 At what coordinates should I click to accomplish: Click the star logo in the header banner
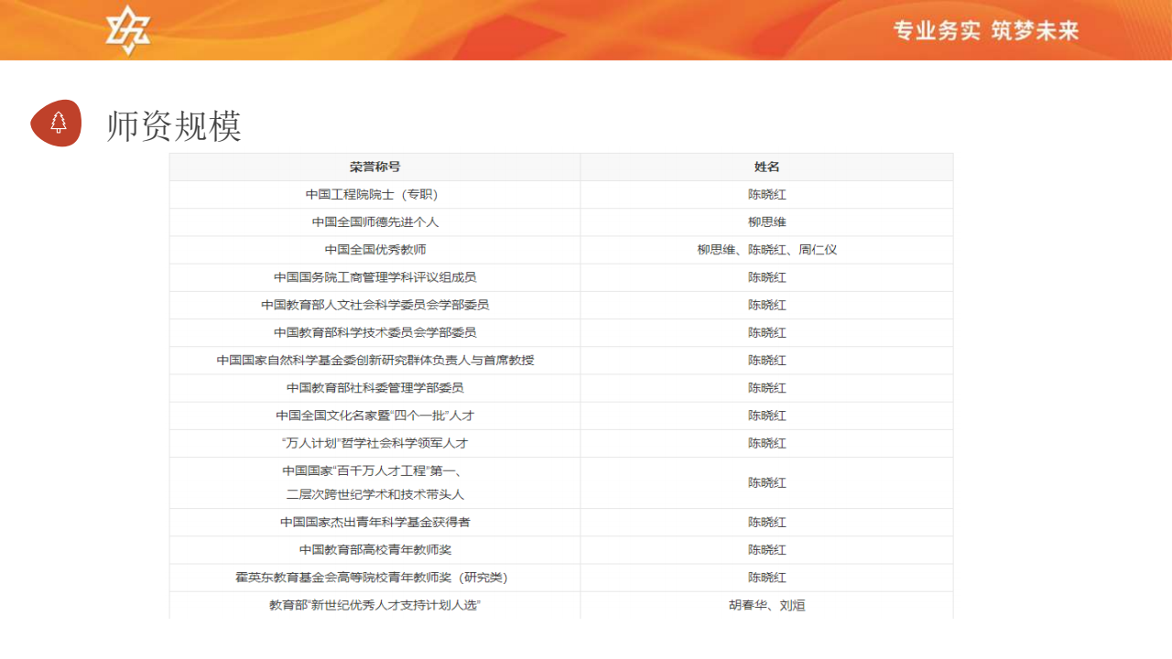point(127,30)
